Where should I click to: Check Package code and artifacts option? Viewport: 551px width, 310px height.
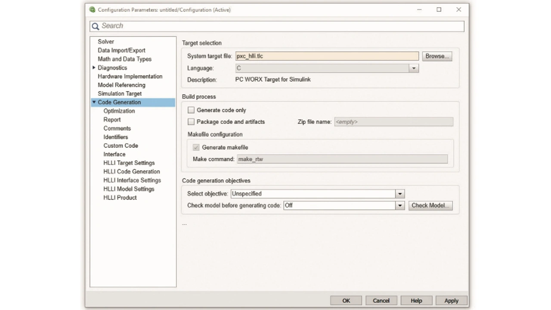[191, 122]
